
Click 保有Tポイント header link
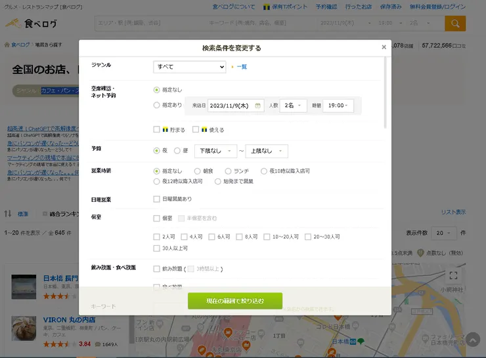[290, 7]
